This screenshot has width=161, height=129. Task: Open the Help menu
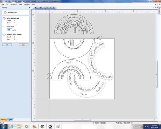(33, 4)
